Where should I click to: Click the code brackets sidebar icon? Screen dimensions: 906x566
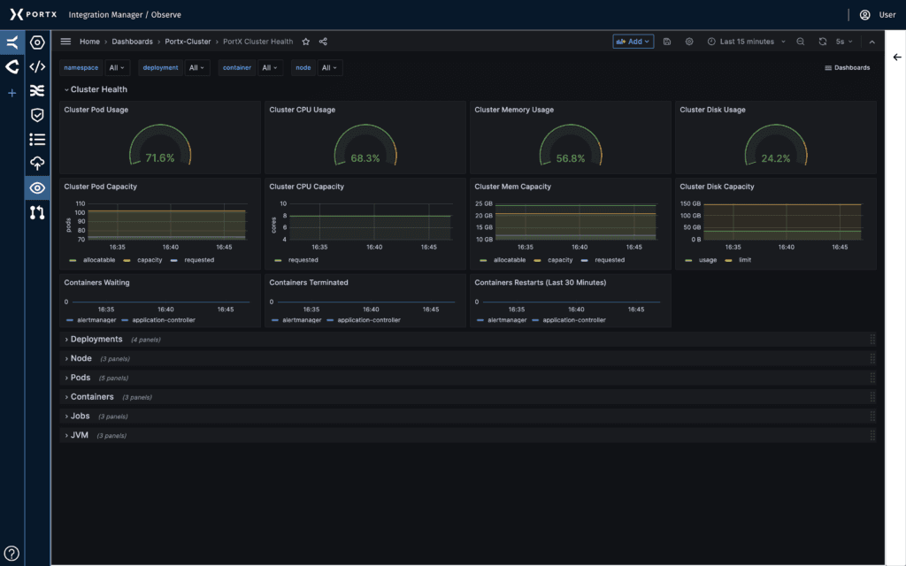[37, 66]
